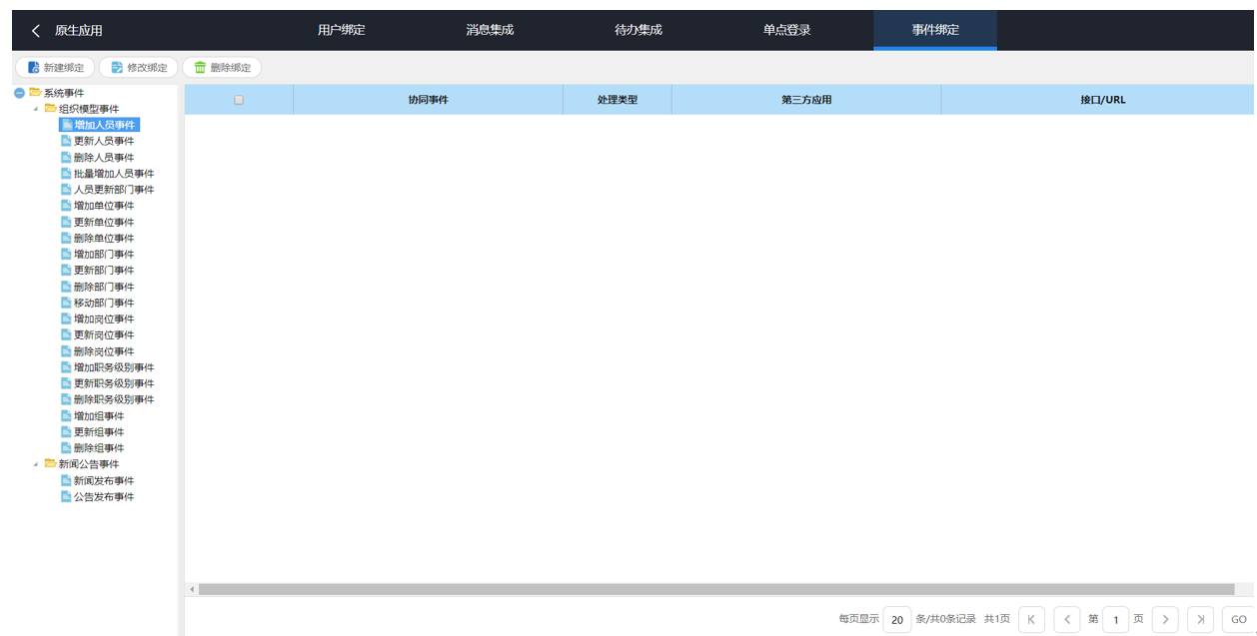The width and height of the screenshot is (1257, 636).
Task: Click the document icon of 增加单位事件
Action: click(66, 206)
